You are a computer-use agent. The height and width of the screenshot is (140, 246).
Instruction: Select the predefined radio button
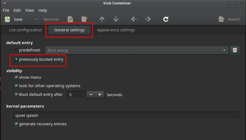pyautogui.click(x=16, y=50)
